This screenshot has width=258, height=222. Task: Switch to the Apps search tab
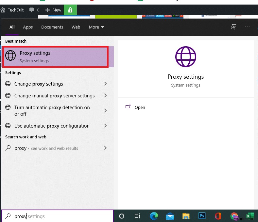(28, 27)
